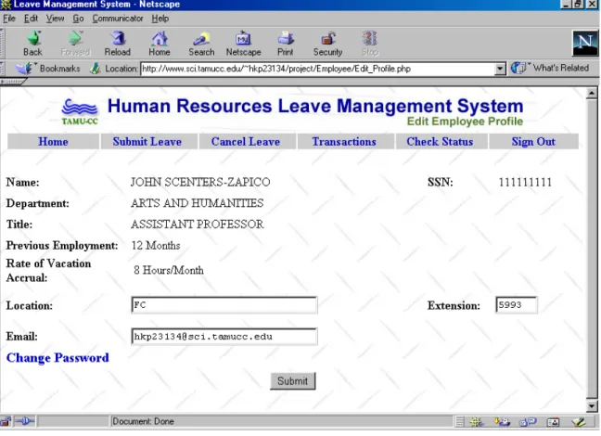Click the Sign Out link

pos(533,142)
